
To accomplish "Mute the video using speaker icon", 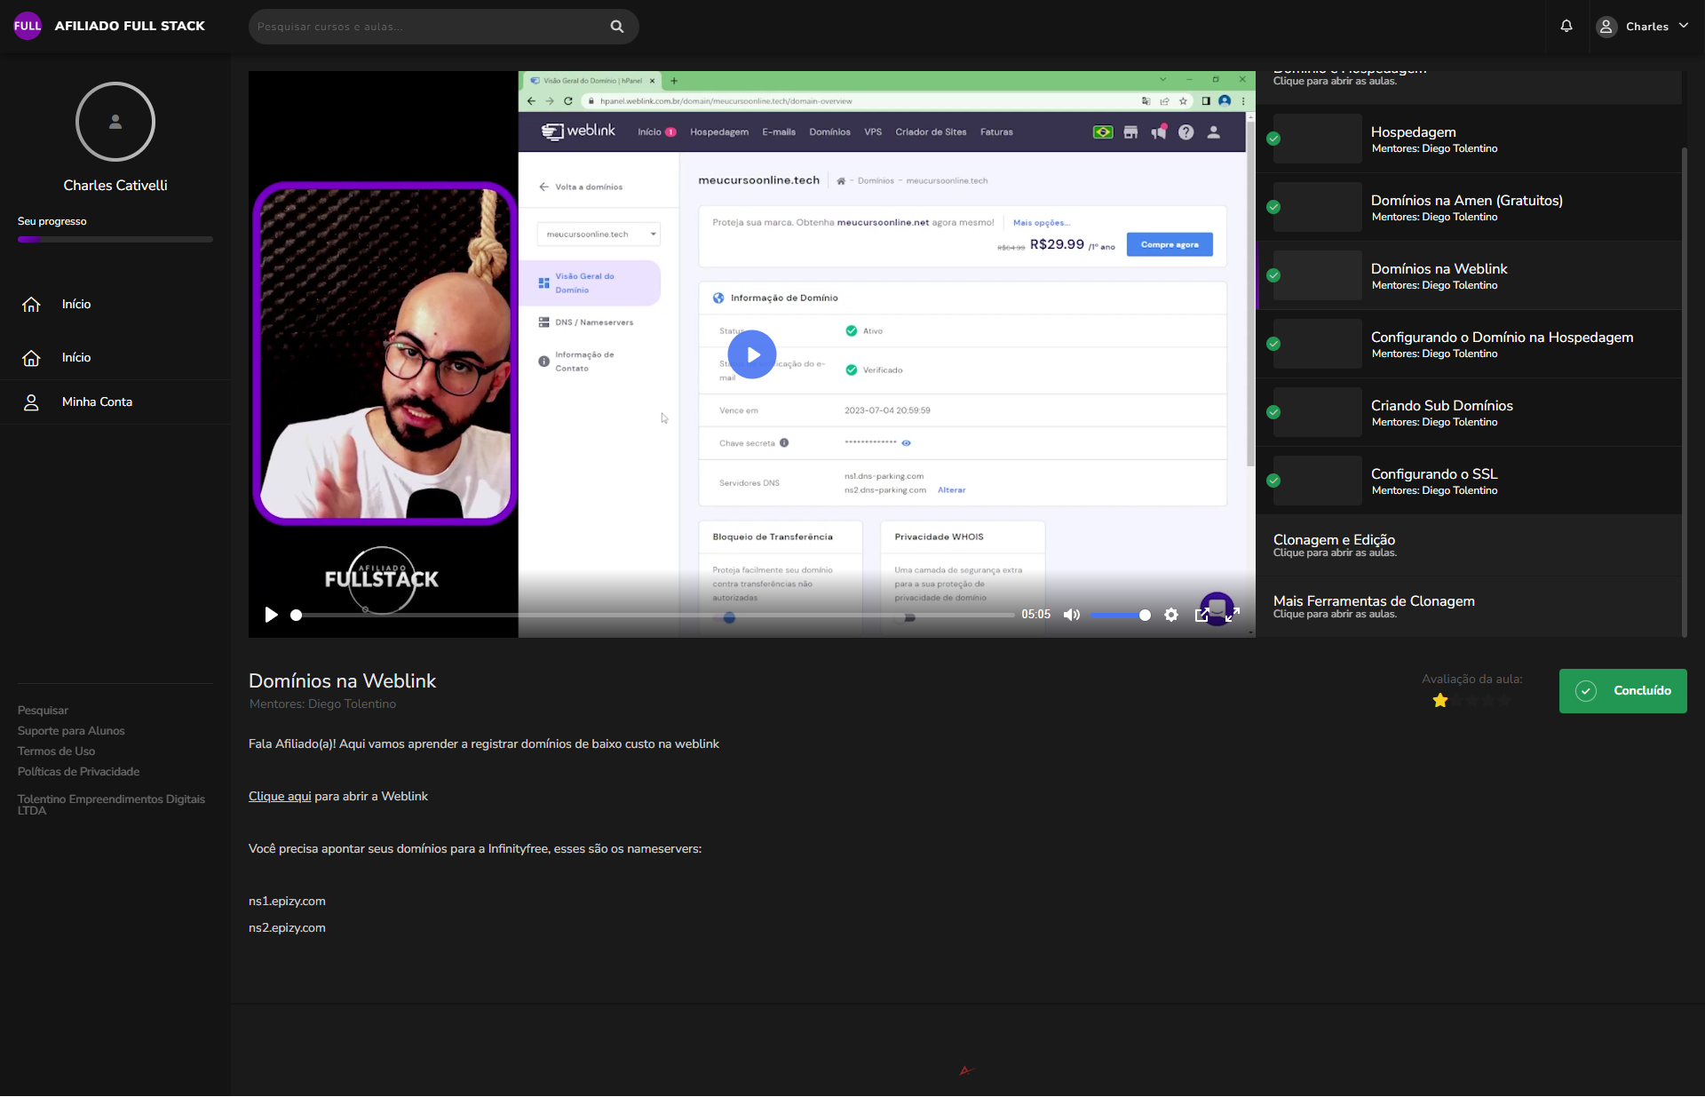I will (x=1072, y=615).
